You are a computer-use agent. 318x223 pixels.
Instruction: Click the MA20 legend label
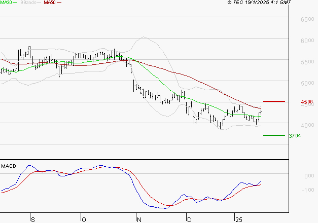6,2
